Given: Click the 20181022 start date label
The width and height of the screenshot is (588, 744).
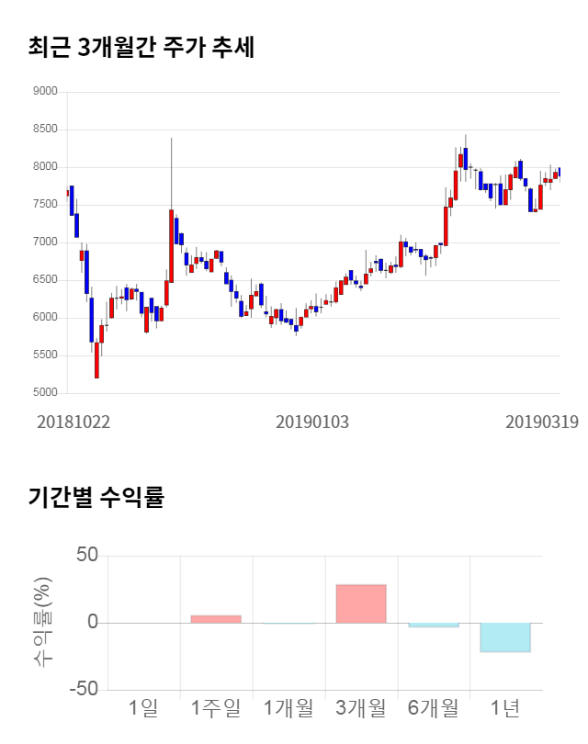Looking at the screenshot, I should pyautogui.click(x=73, y=421).
